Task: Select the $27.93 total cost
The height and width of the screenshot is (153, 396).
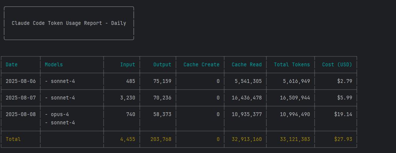Action: (x=343, y=139)
